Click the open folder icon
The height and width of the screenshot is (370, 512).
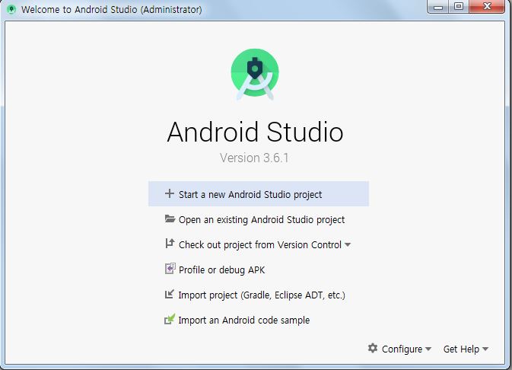coord(170,218)
